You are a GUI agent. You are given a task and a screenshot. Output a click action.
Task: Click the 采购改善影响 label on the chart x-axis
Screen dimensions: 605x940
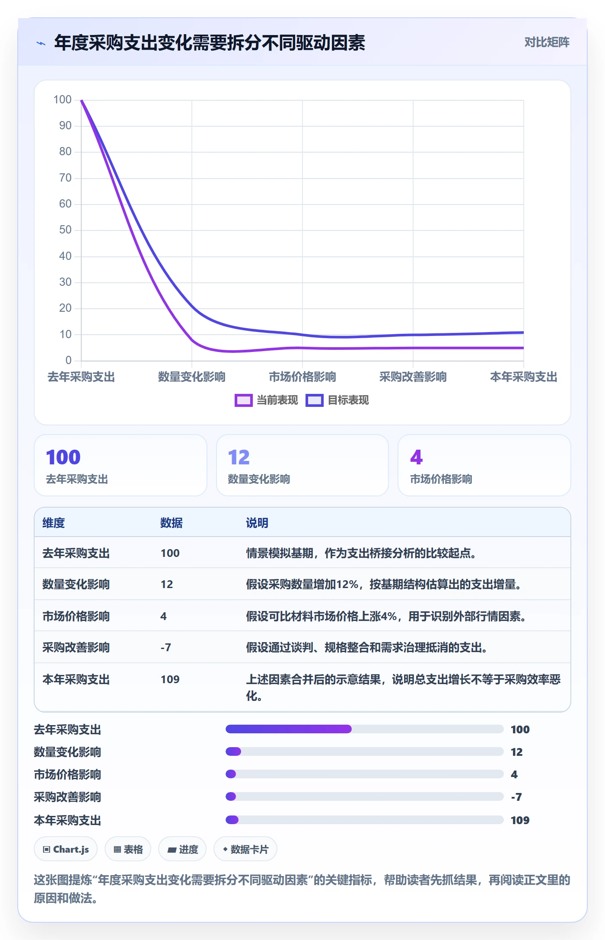(x=413, y=377)
